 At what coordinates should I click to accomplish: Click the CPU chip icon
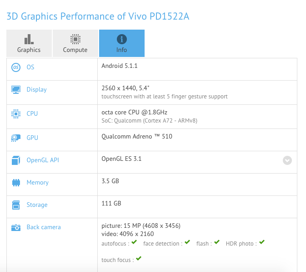click(x=16, y=113)
